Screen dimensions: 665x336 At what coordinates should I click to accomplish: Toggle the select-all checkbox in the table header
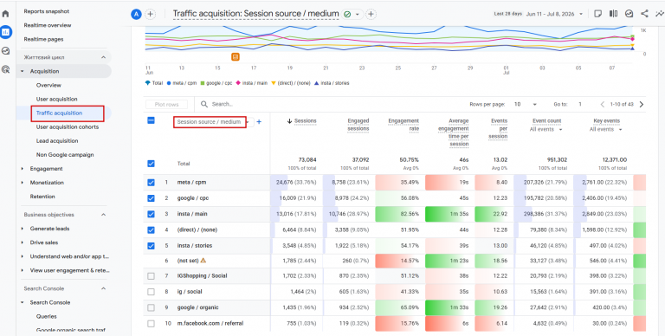coord(151,120)
